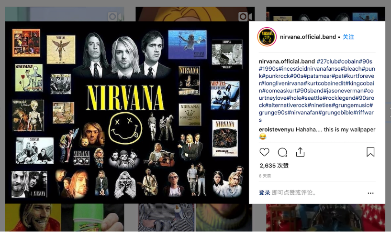Open background video post with the yellow face
Viewport: 391px width, 232px height.
(195, 14)
